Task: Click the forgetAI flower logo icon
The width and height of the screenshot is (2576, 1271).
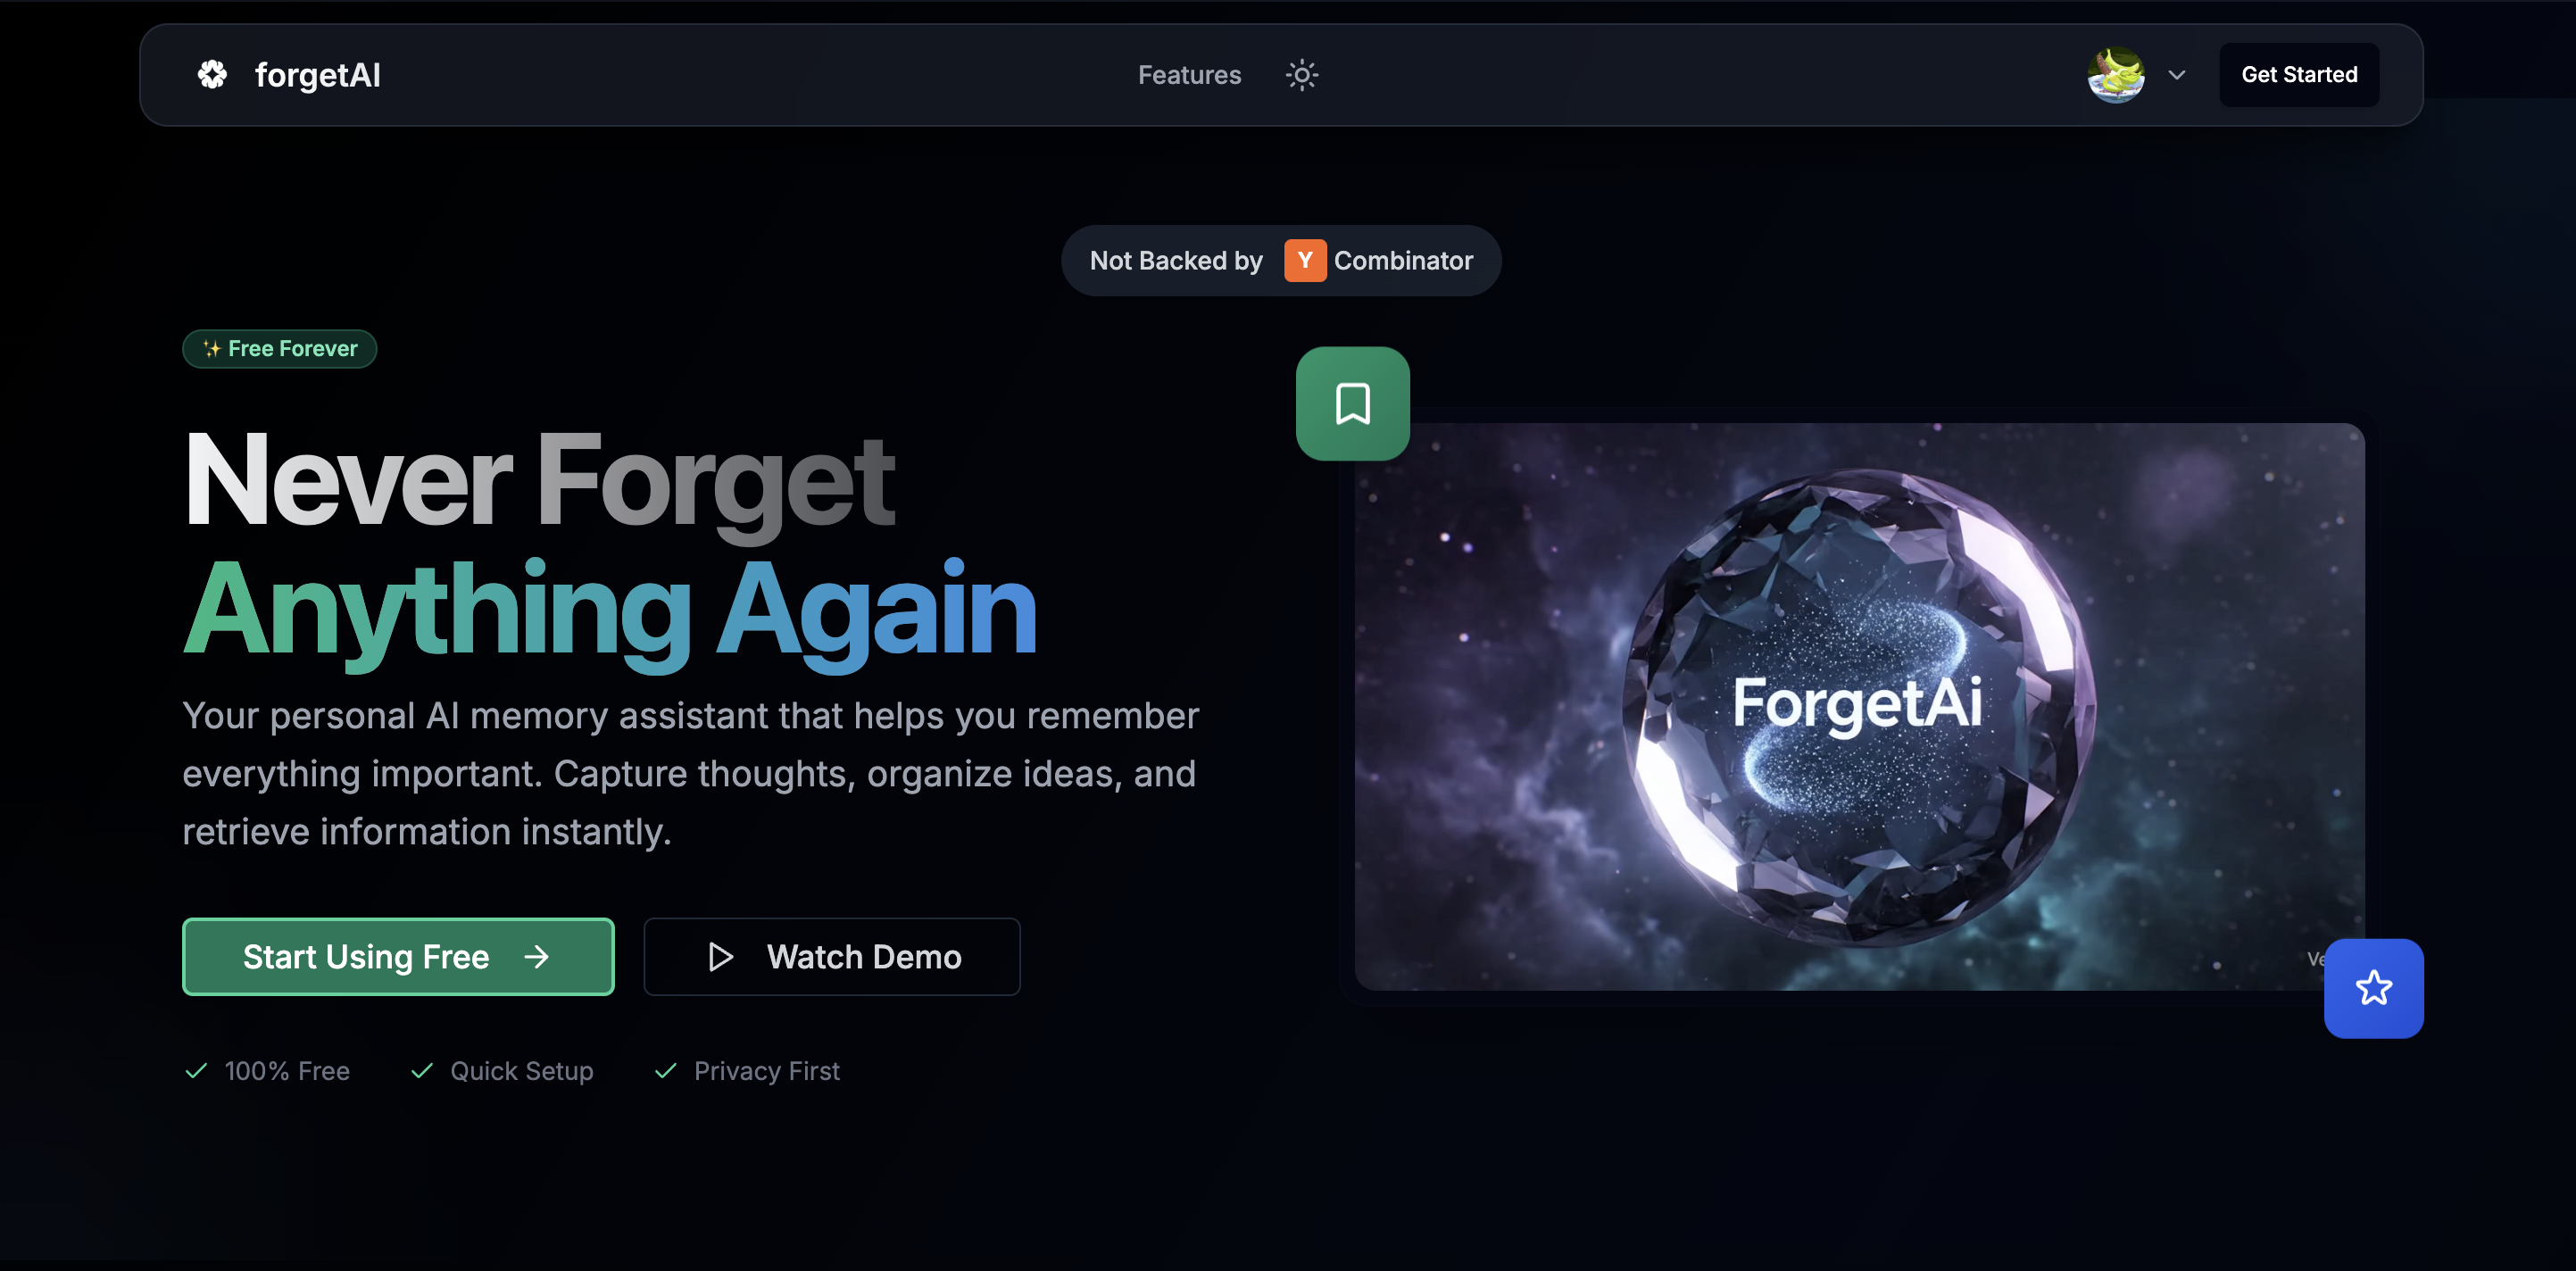Action: pyautogui.click(x=212, y=75)
